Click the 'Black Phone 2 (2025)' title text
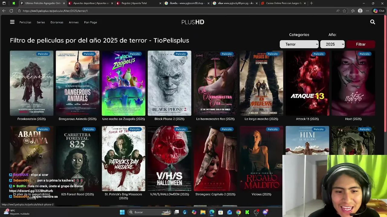 (x=169, y=119)
